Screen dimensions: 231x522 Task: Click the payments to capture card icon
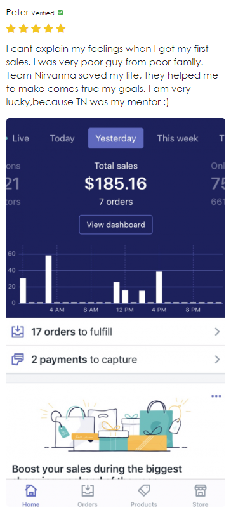18,359
